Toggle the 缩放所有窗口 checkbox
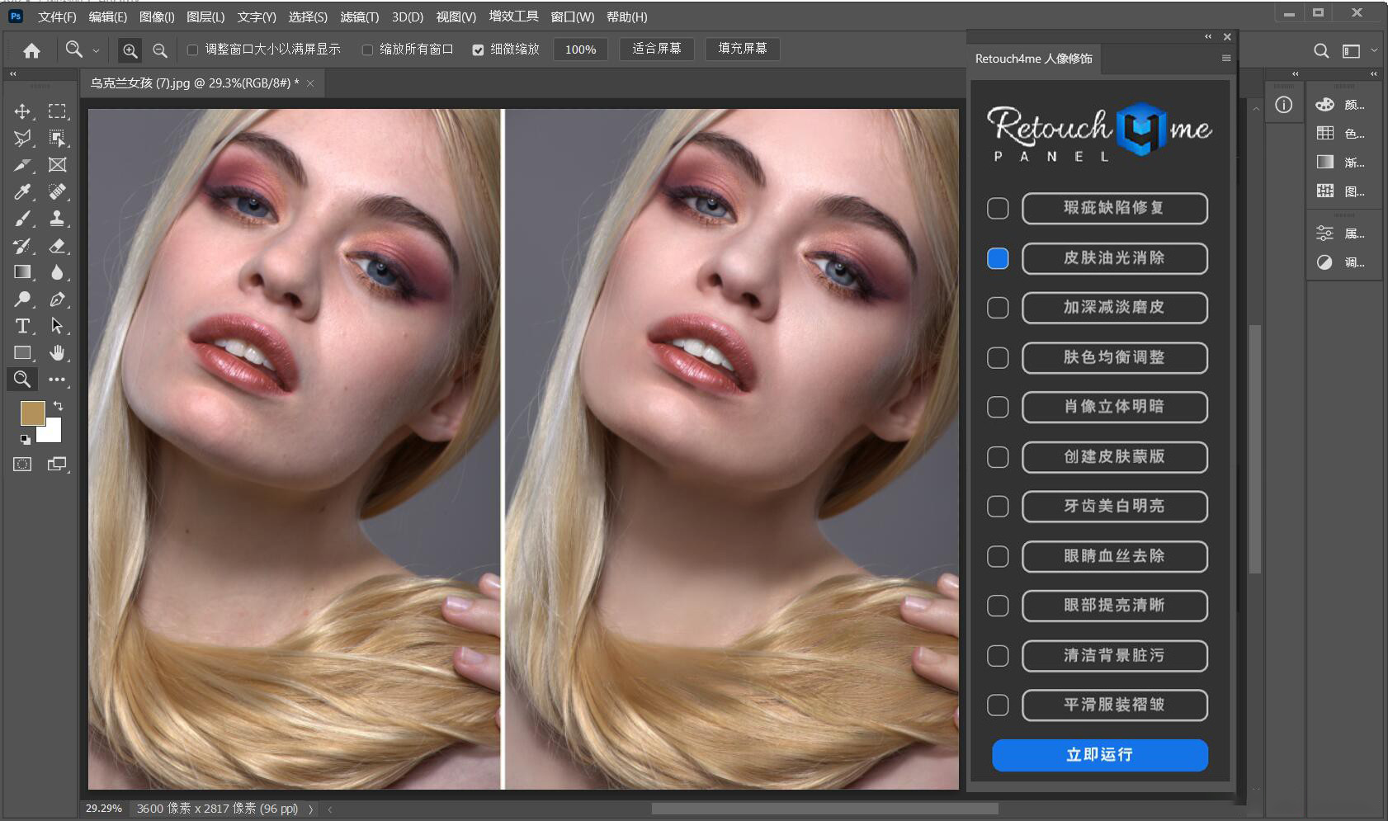The width and height of the screenshot is (1388, 821). coord(367,49)
